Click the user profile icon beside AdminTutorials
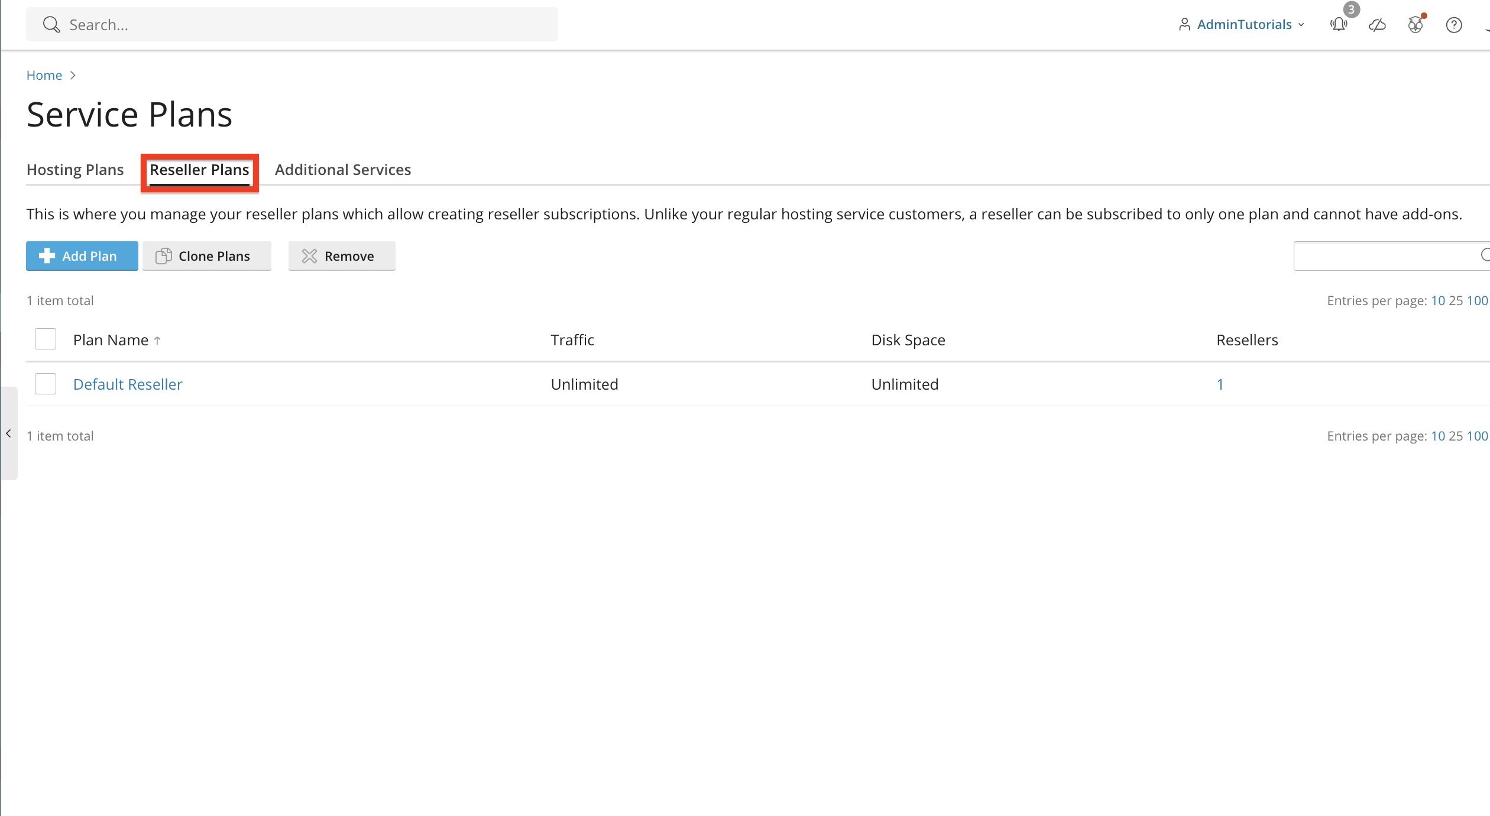This screenshot has height=816, width=1490. [x=1184, y=24]
